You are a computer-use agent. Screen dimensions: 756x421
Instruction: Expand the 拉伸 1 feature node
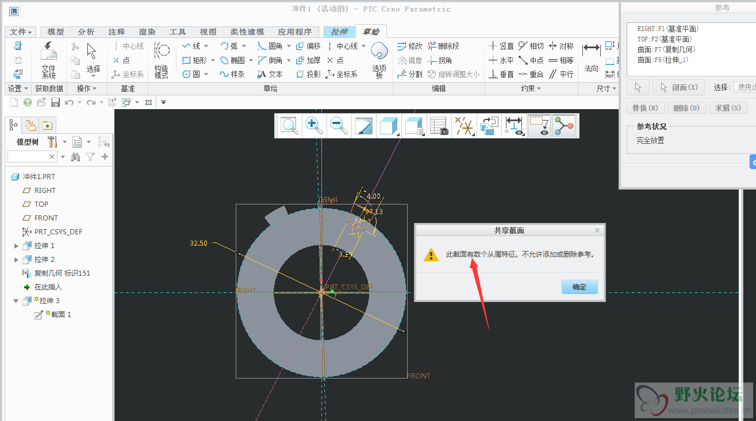(16, 246)
